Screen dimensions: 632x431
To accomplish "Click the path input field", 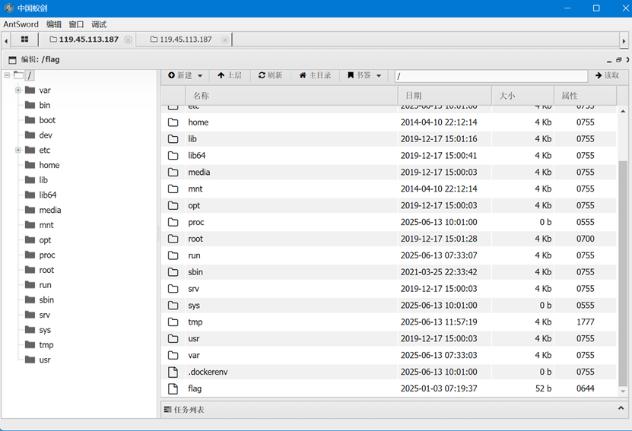I will click(491, 76).
